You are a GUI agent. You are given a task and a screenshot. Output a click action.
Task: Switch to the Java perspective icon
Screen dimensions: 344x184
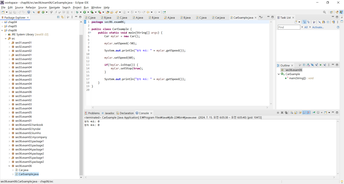(x=341, y=12)
